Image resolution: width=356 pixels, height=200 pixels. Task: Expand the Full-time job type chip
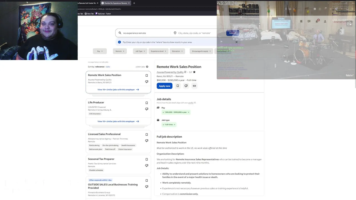(x=169, y=124)
